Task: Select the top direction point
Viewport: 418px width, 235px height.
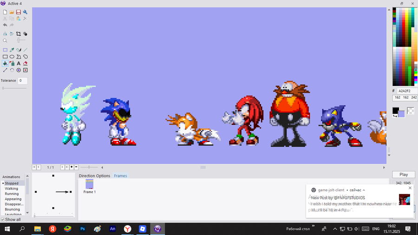Action: click(53, 176)
